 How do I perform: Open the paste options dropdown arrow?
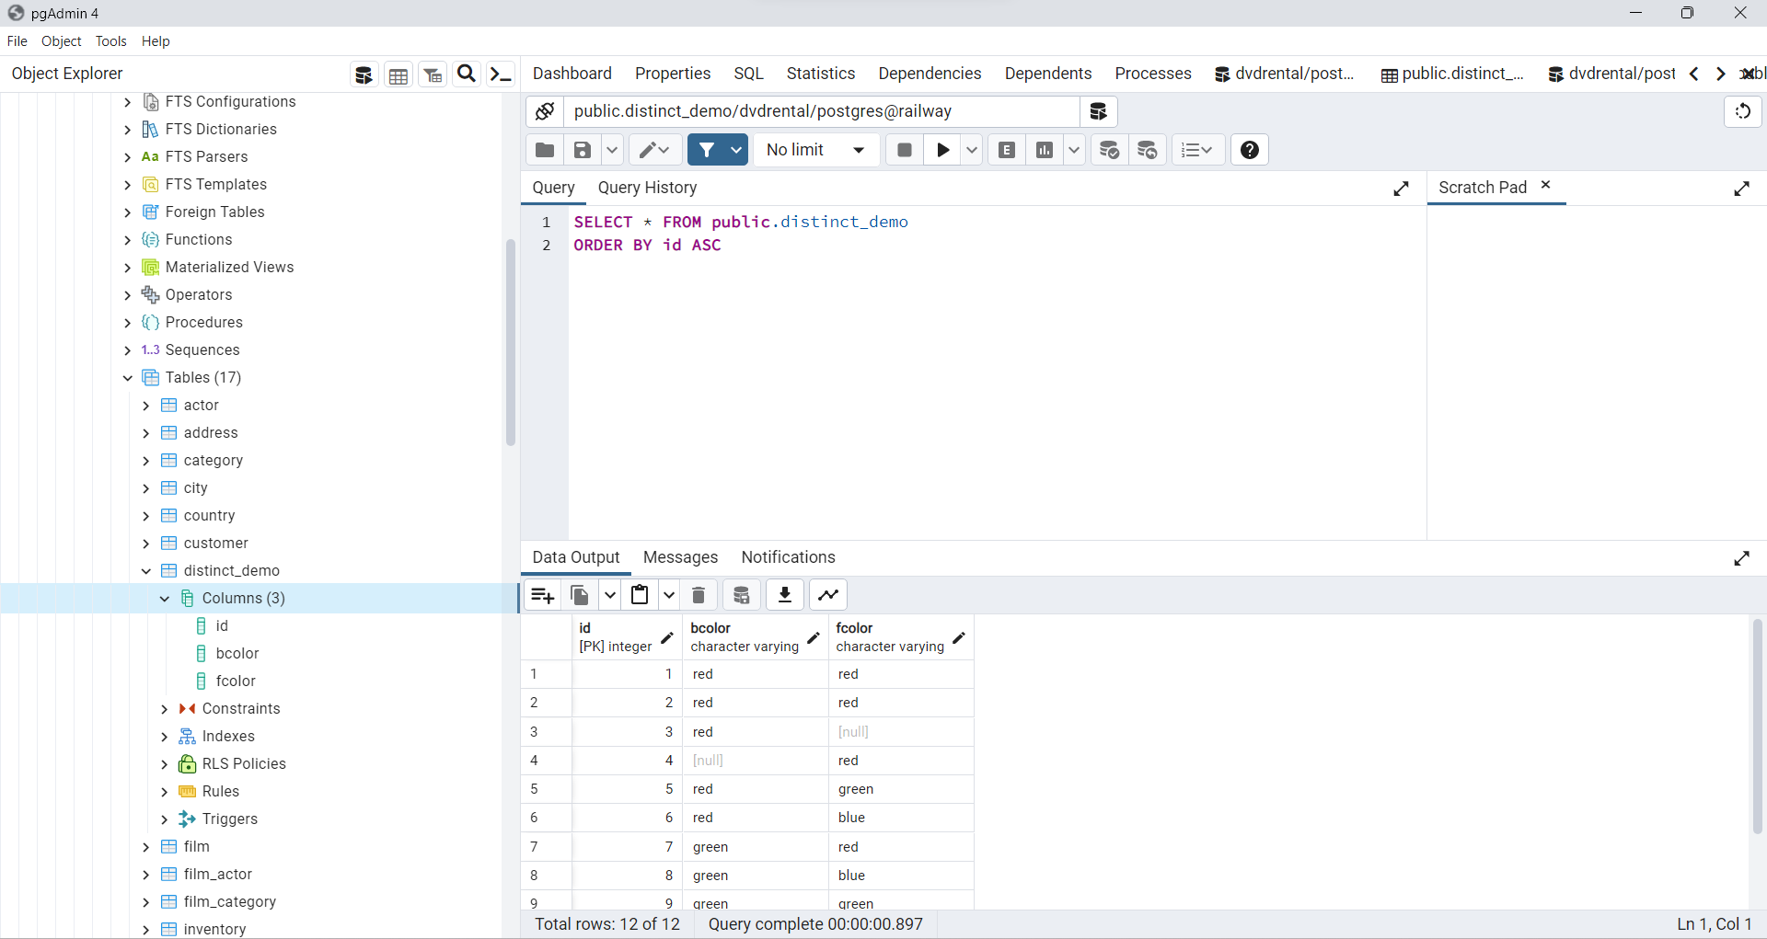(x=669, y=595)
